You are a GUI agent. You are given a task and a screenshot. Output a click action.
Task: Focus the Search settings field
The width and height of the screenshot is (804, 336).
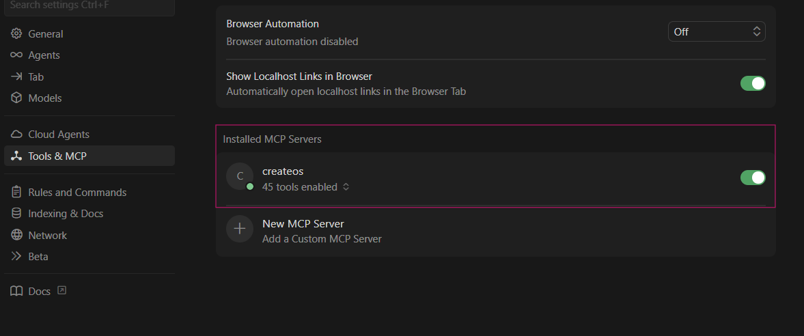click(x=87, y=6)
